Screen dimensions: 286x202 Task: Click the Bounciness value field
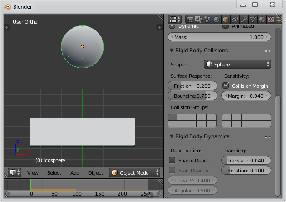(x=192, y=96)
